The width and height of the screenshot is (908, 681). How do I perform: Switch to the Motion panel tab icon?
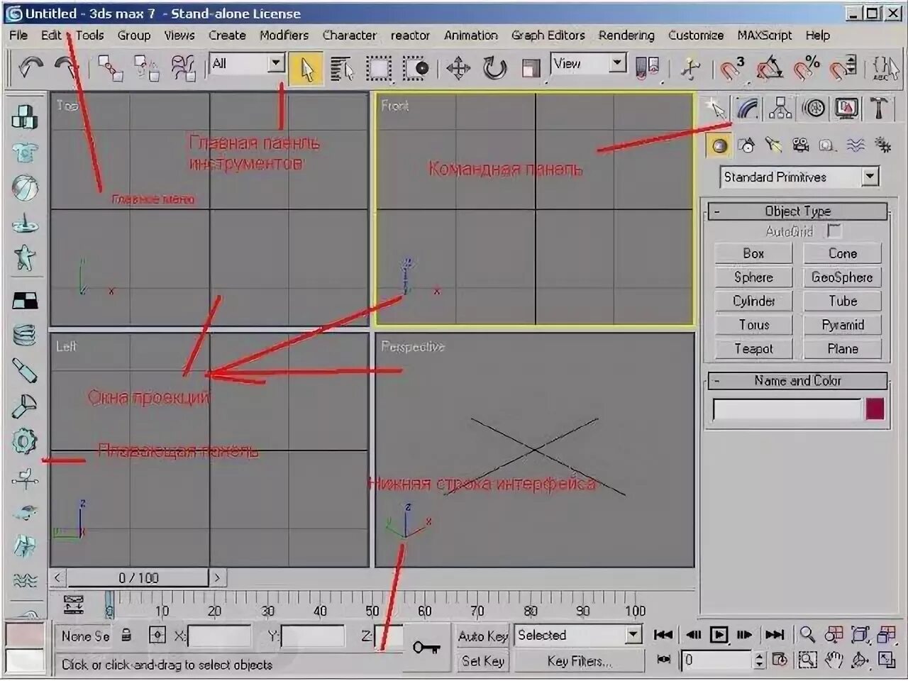tap(814, 108)
